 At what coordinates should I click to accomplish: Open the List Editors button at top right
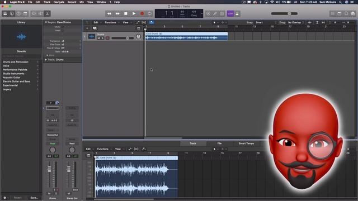(x=333, y=13)
